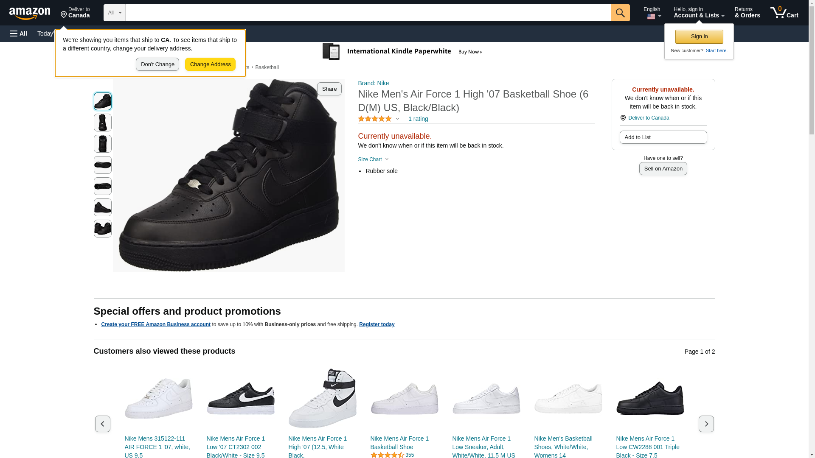Click the five-star rating icon
The height and width of the screenshot is (458, 815).
point(374,119)
